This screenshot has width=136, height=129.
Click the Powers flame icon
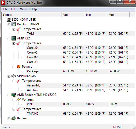19,67
